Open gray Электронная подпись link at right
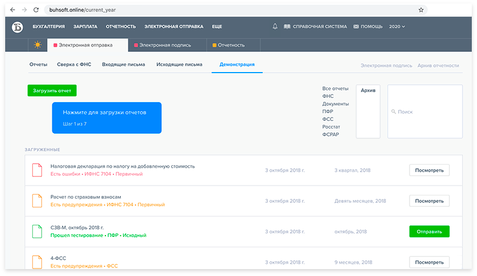This screenshot has height=276, width=477. point(387,66)
